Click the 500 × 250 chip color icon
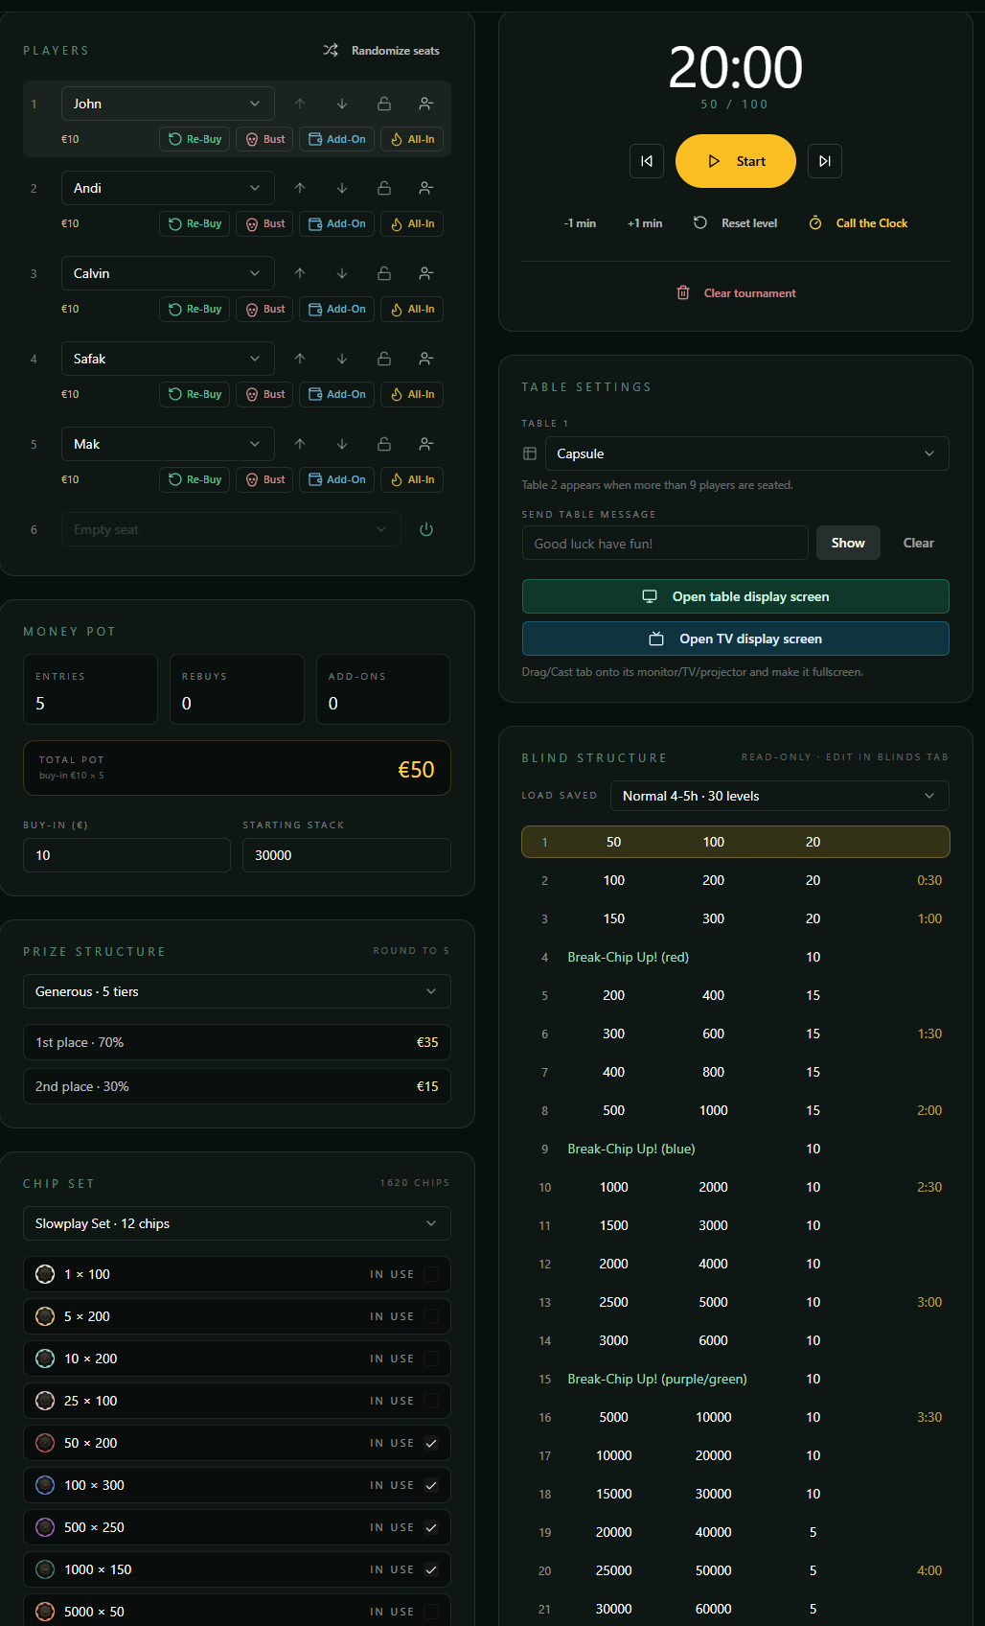 tap(45, 1527)
